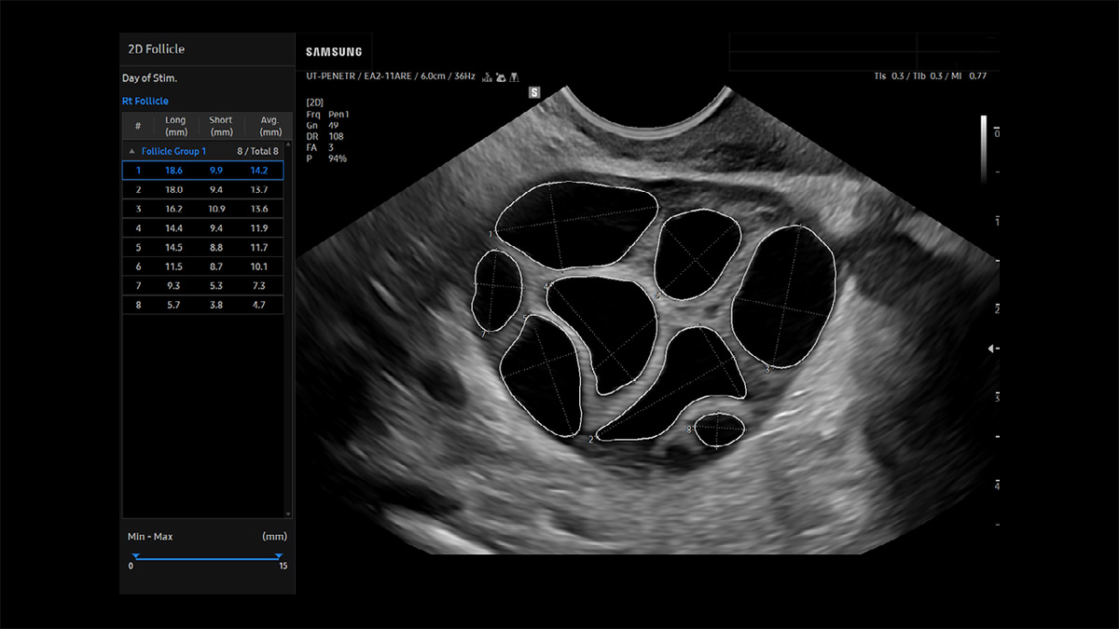The width and height of the screenshot is (1119, 629).
Task: Click the S probe orientation marker
Action: 535,92
